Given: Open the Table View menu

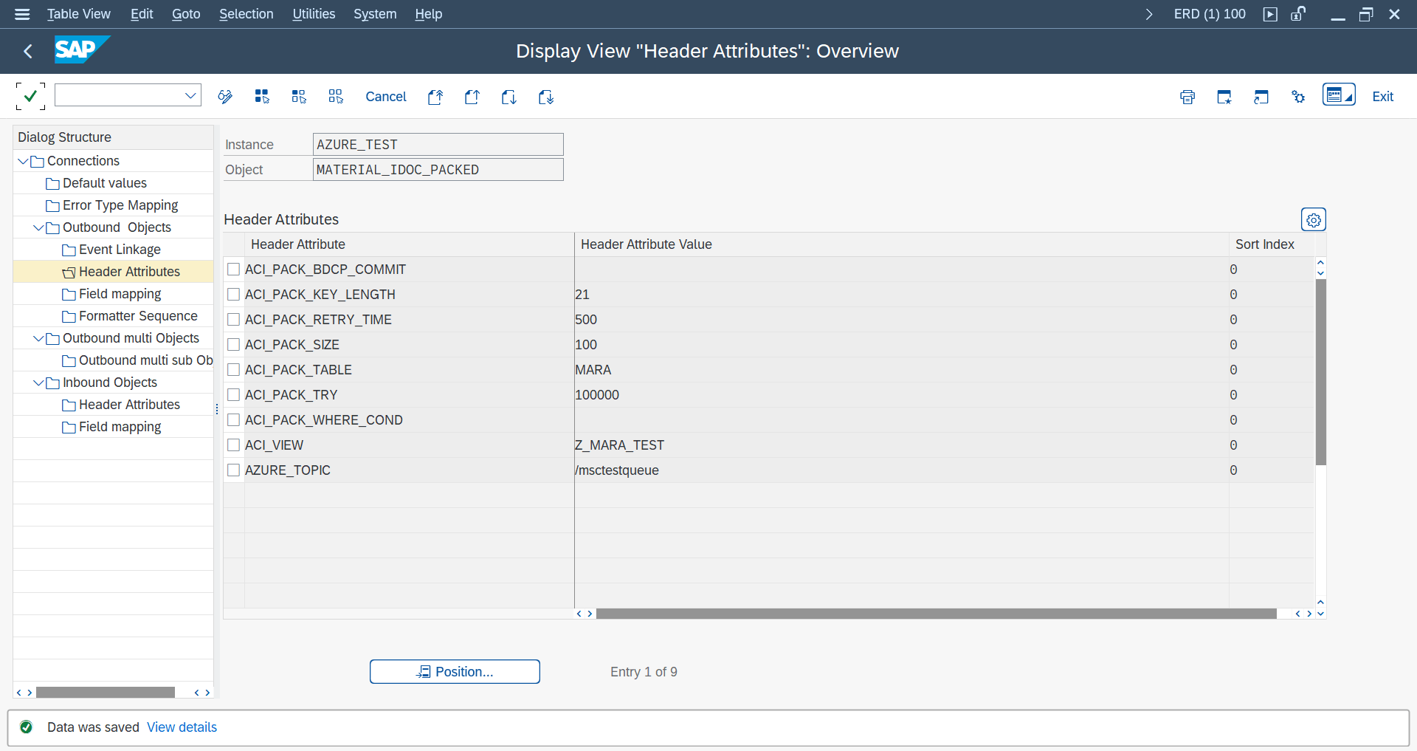Looking at the screenshot, I should point(78,14).
